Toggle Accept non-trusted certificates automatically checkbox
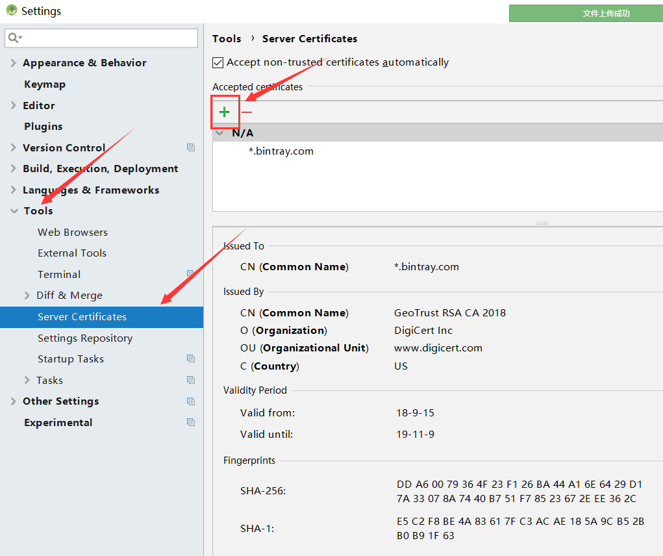The height and width of the screenshot is (556, 663). coord(218,62)
